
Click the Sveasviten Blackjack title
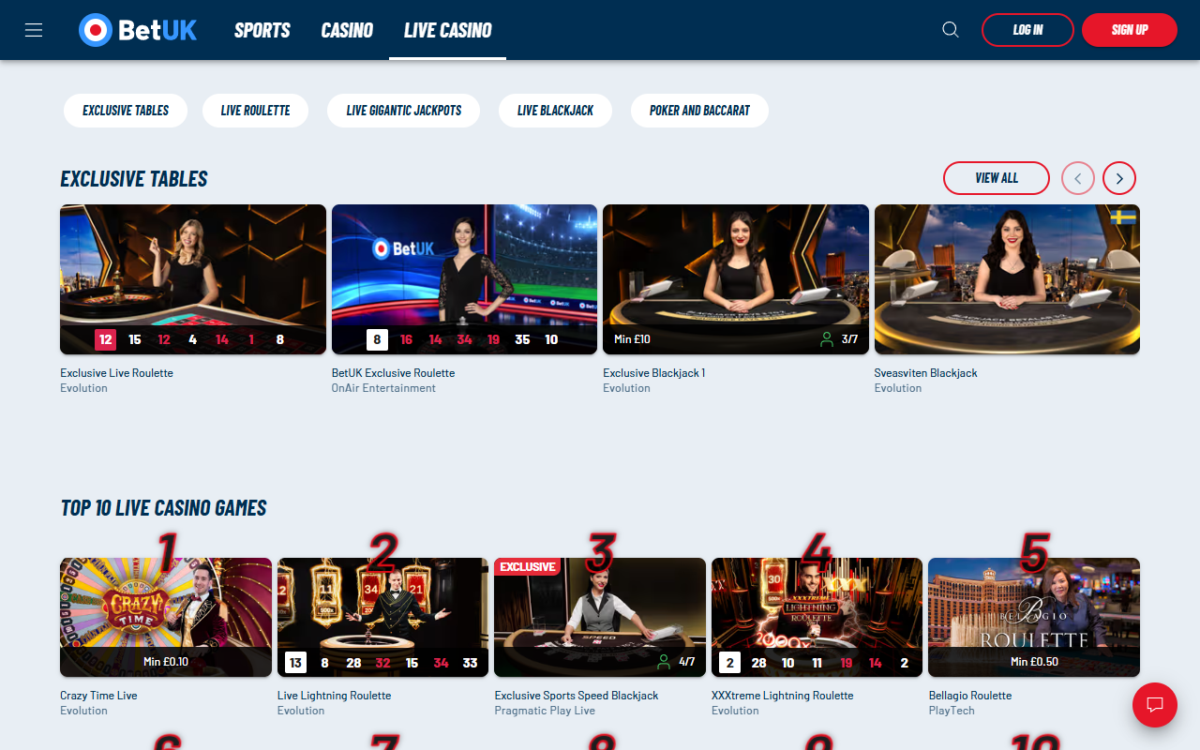[925, 373]
